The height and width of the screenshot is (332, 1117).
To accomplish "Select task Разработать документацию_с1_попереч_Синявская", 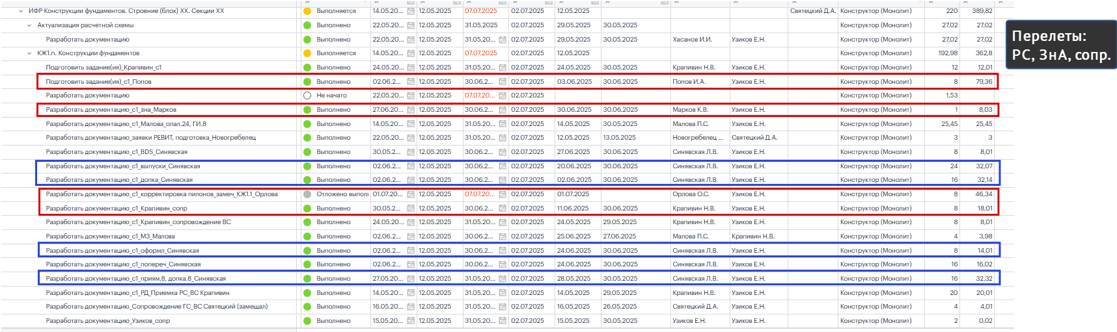I will click(x=123, y=264).
